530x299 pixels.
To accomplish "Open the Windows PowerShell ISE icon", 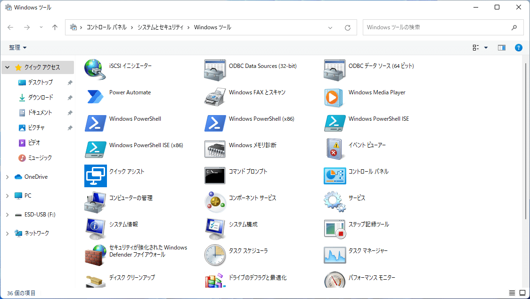I will tap(334, 123).
